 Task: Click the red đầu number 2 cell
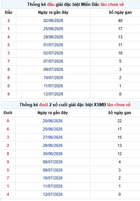9,21
